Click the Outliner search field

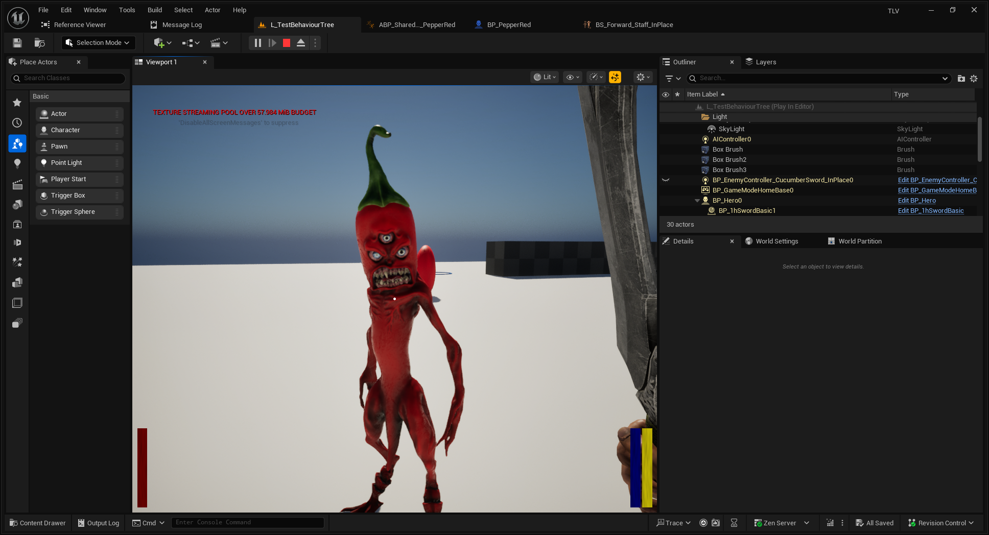point(819,78)
